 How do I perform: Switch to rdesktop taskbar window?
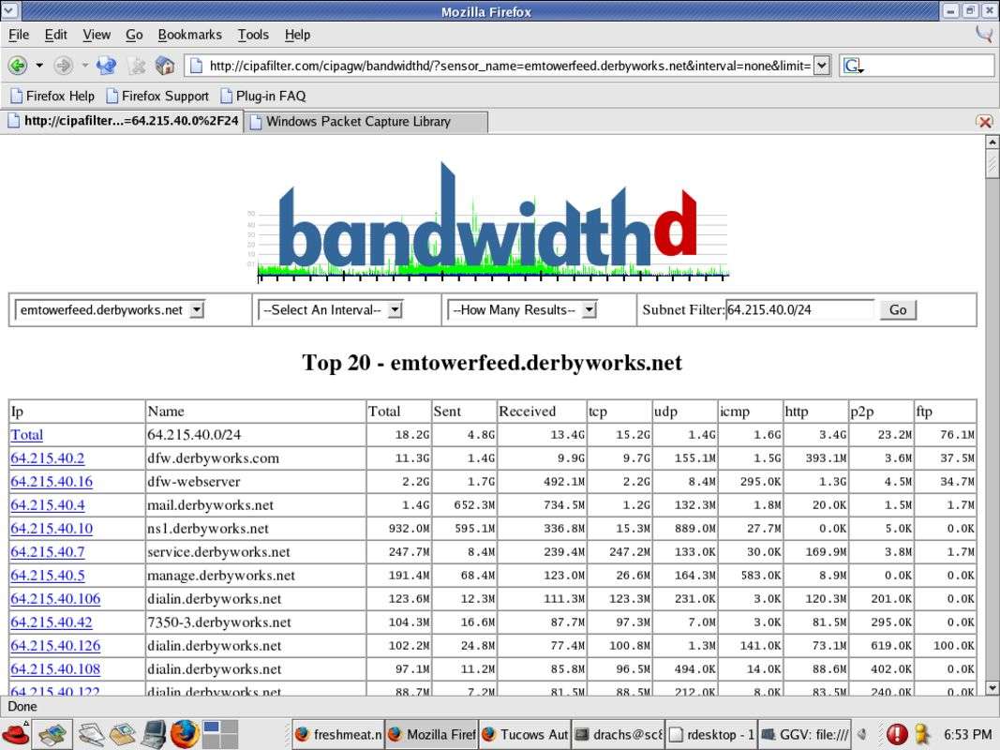[711, 735]
